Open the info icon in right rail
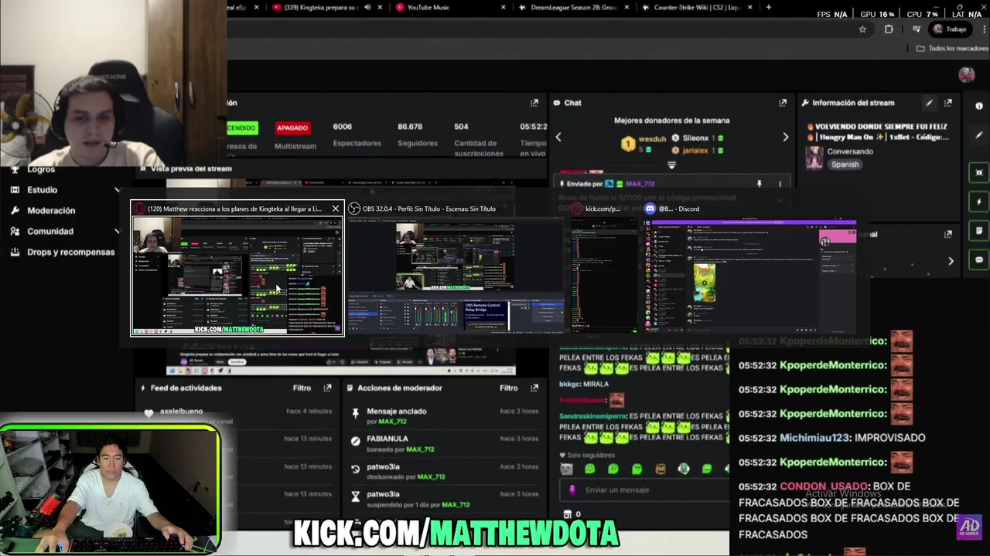Viewport: 990px width, 556px height. point(979,107)
